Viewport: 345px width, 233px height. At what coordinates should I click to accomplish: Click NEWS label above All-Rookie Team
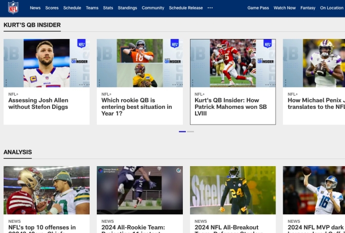107,221
